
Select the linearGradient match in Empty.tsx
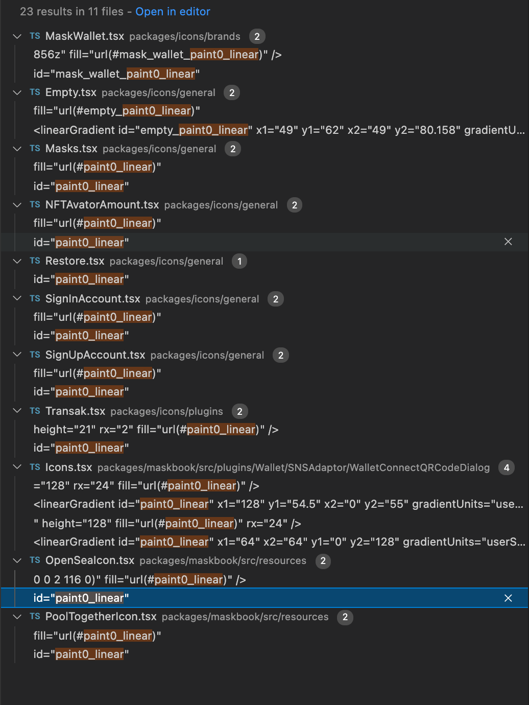pos(204,130)
